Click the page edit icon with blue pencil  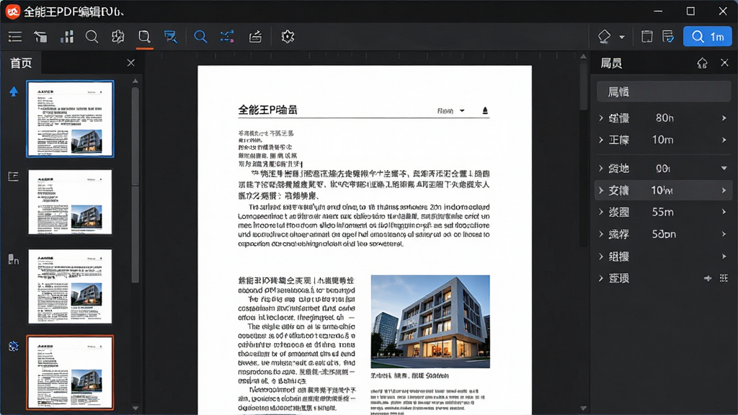(x=668, y=37)
